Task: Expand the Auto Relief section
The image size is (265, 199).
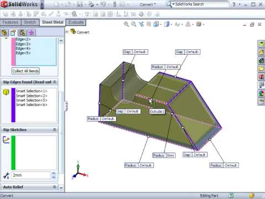Action: [55, 187]
